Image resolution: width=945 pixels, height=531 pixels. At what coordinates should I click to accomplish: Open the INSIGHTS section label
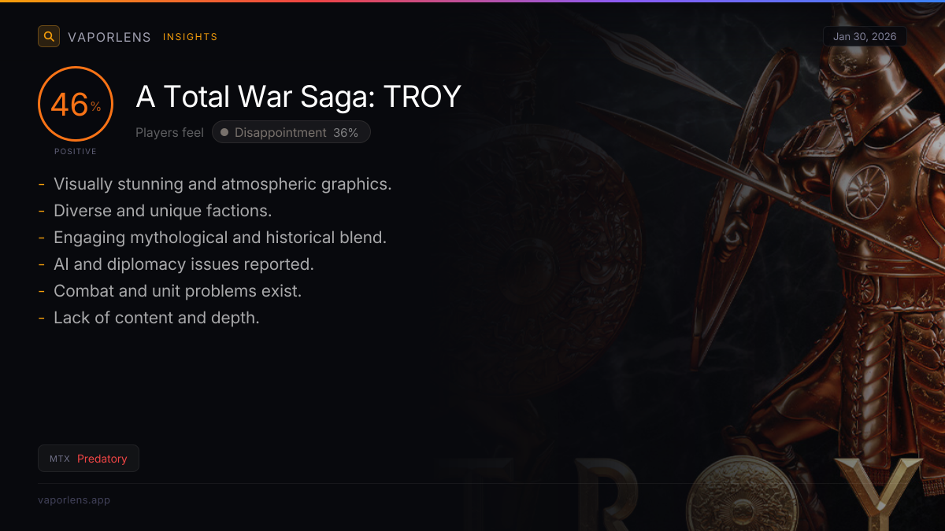click(190, 37)
